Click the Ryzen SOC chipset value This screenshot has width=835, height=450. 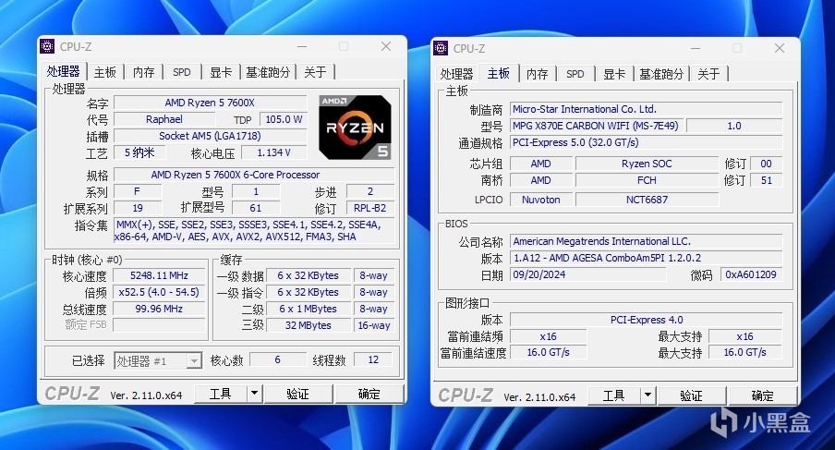(647, 164)
